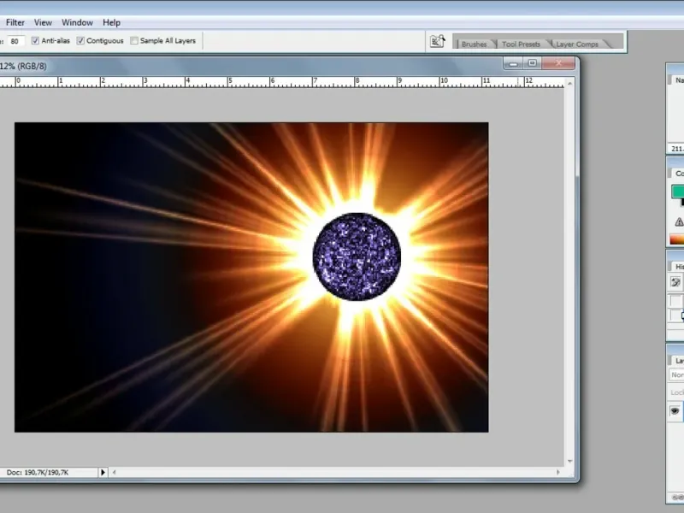Screen dimensions: 684x513
Task: Click the green foreground color swatch
Action: pyautogui.click(x=678, y=191)
